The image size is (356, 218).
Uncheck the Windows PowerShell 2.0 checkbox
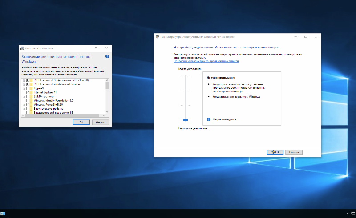(28, 105)
